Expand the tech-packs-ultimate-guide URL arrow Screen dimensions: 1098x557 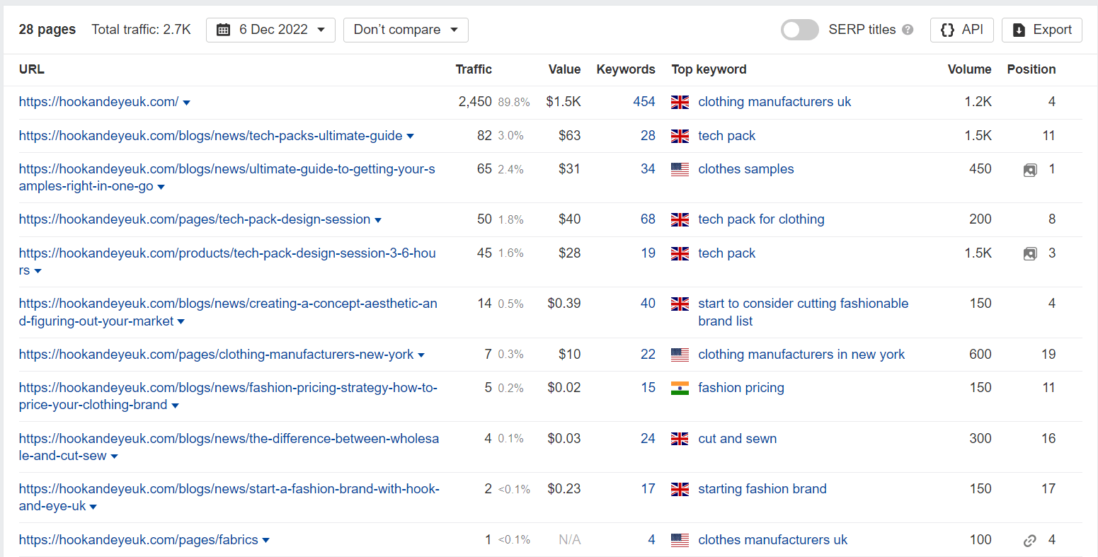tap(410, 137)
